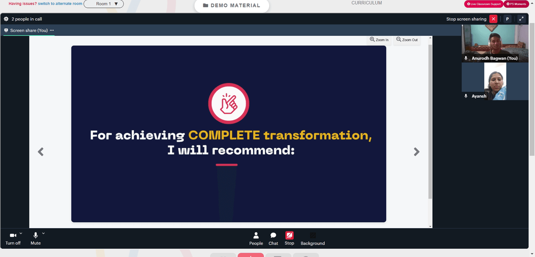Screen dimensions: 535x257
Task: Click Zoom In on the slide
Action: click(x=379, y=40)
